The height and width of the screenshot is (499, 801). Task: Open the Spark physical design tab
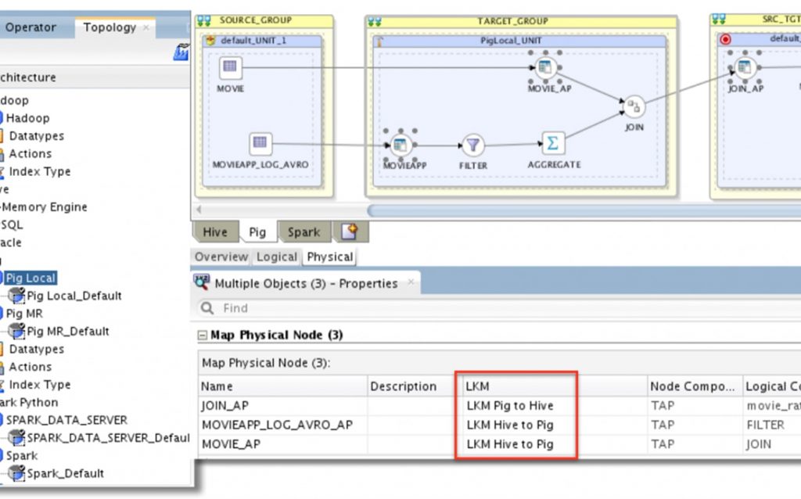tap(304, 232)
